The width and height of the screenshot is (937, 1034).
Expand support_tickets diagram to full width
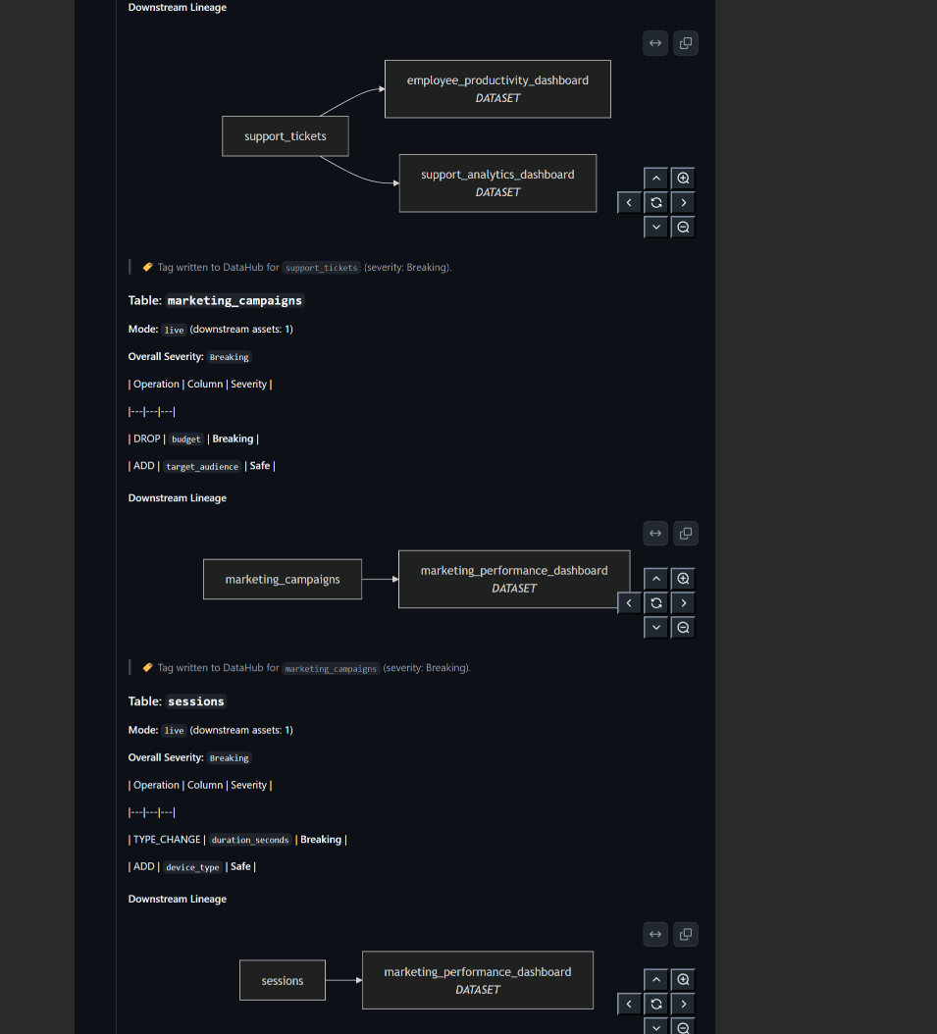pos(655,43)
